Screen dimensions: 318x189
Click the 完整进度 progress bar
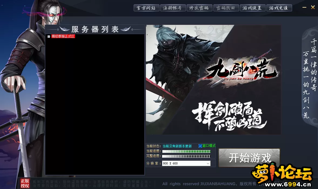tap(186, 156)
